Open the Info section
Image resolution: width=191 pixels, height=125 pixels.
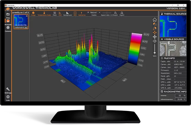8,98
